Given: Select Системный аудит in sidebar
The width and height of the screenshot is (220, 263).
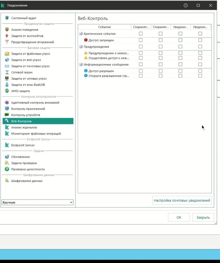Looking at the screenshot, I should (x=38, y=18).
